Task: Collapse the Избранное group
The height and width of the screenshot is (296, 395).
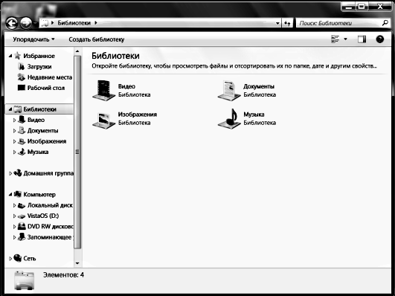Action: point(10,56)
